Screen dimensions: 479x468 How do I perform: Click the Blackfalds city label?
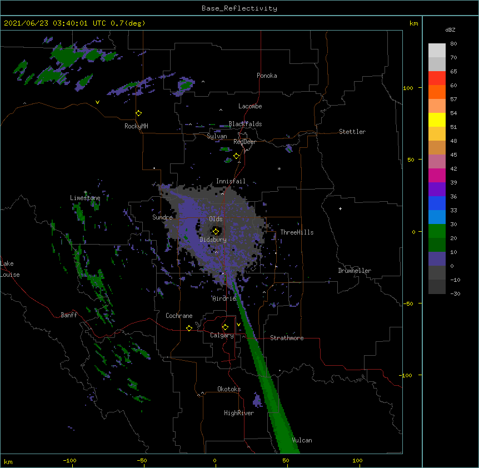[245, 124]
